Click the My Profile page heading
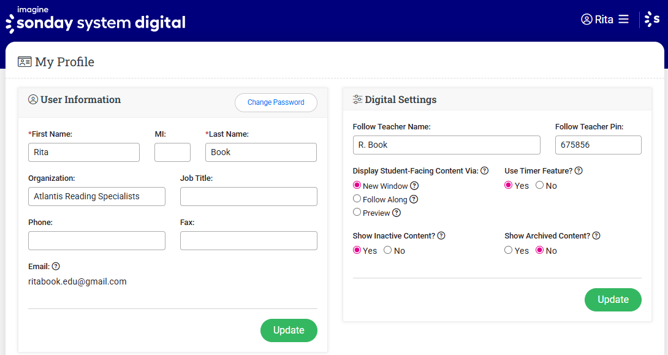Image resolution: width=668 pixels, height=355 pixels. point(65,62)
